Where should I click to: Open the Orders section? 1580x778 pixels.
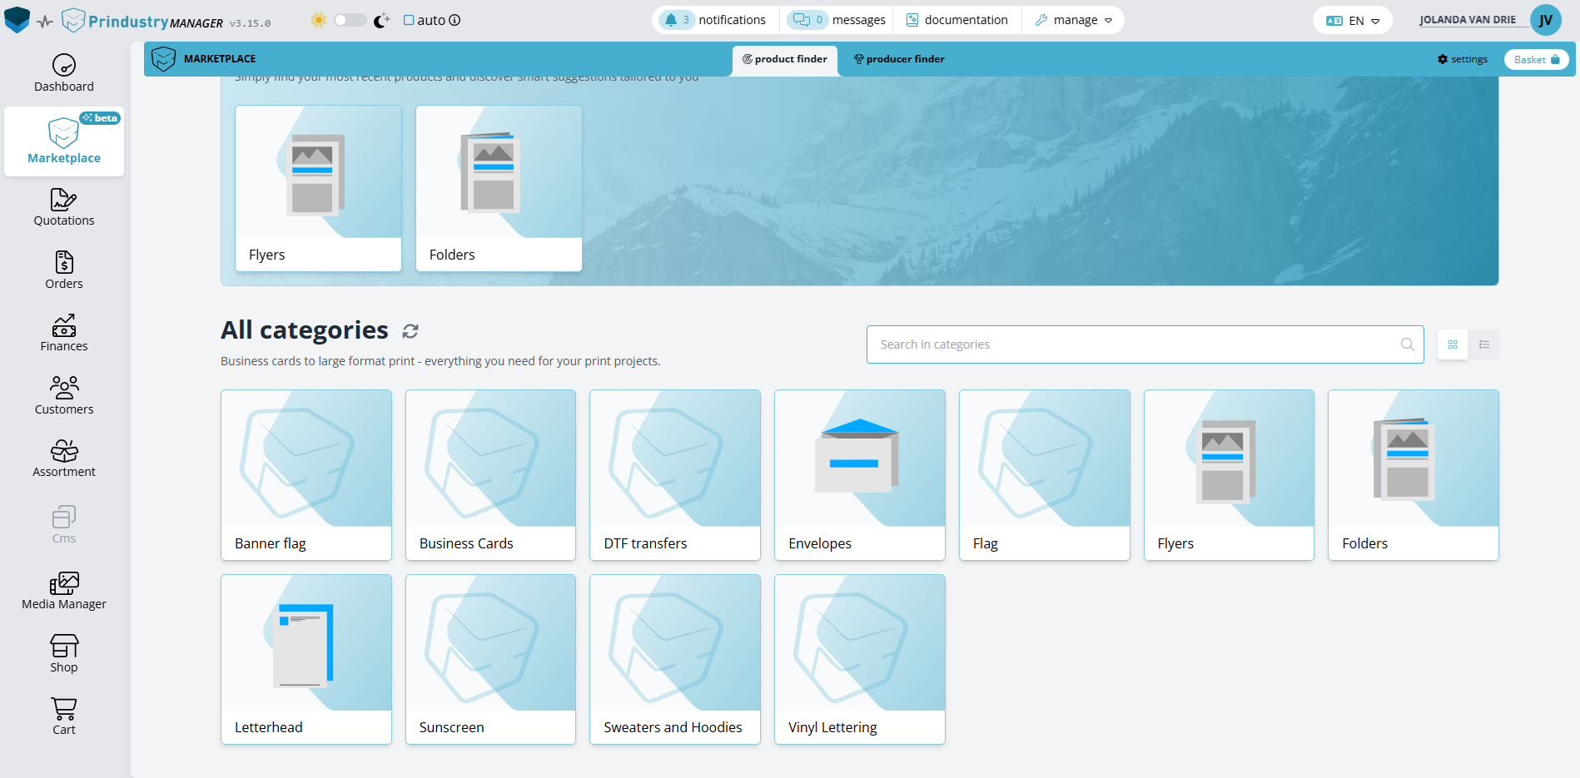point(63,270)
